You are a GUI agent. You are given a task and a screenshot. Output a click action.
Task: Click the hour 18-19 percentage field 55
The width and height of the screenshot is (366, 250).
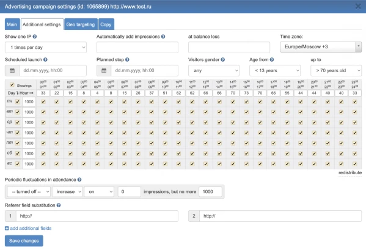tap(287, 93)
